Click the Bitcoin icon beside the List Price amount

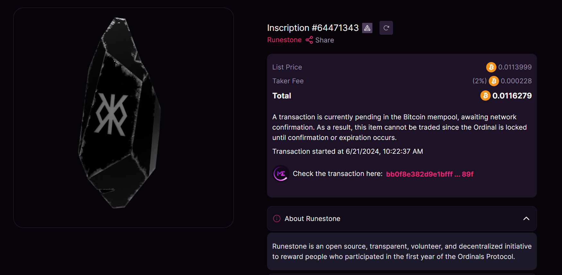coord(491,67)
